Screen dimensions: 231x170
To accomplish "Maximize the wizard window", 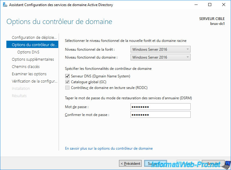I will pos(210,5).
